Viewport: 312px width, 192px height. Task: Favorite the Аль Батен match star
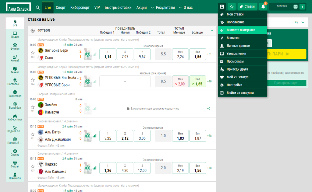[x=33, y=134]
